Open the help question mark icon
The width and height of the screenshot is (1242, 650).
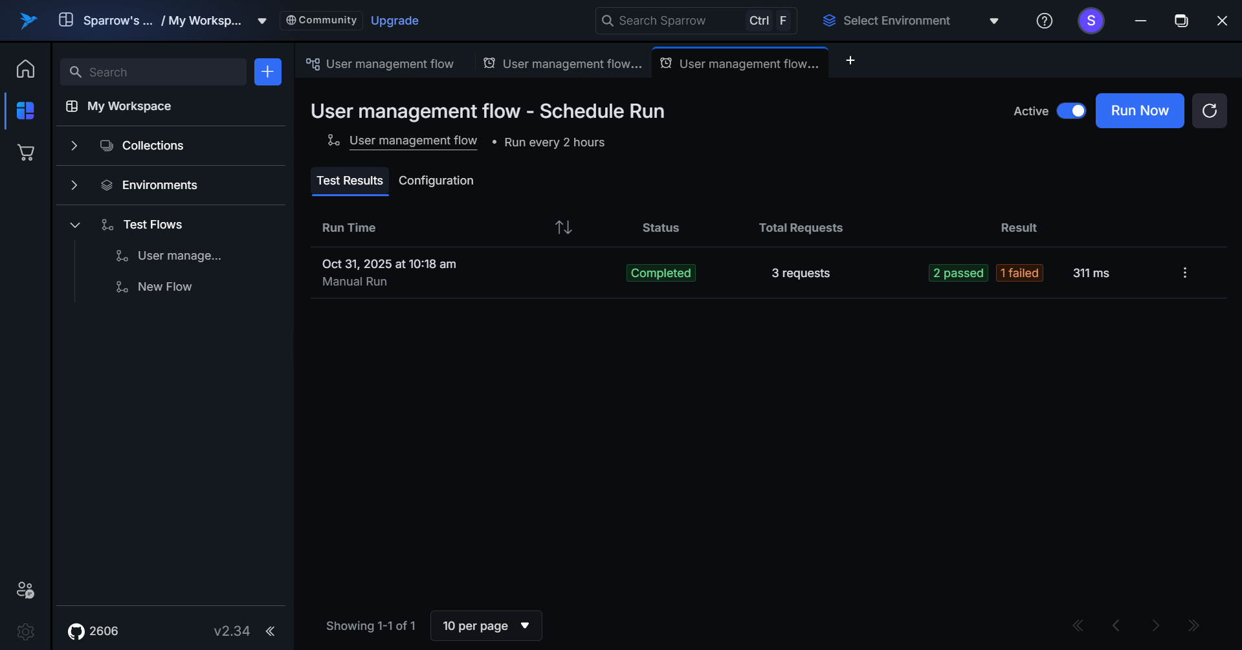click(x=1044, y=21)
